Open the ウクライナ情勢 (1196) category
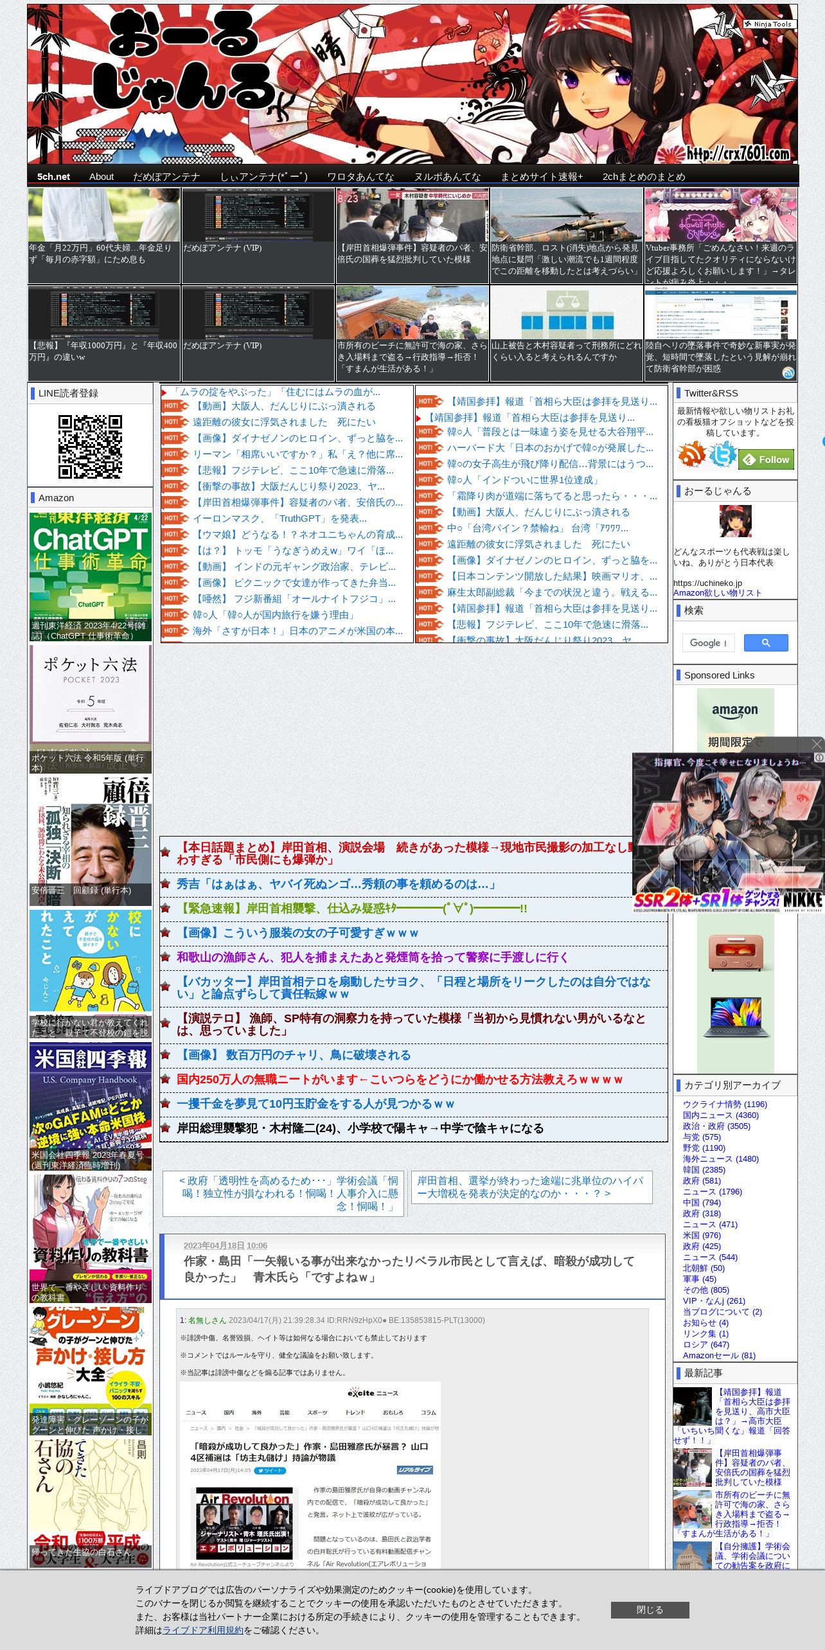This screenshot has height=1650, width=825. (725, 1104)
